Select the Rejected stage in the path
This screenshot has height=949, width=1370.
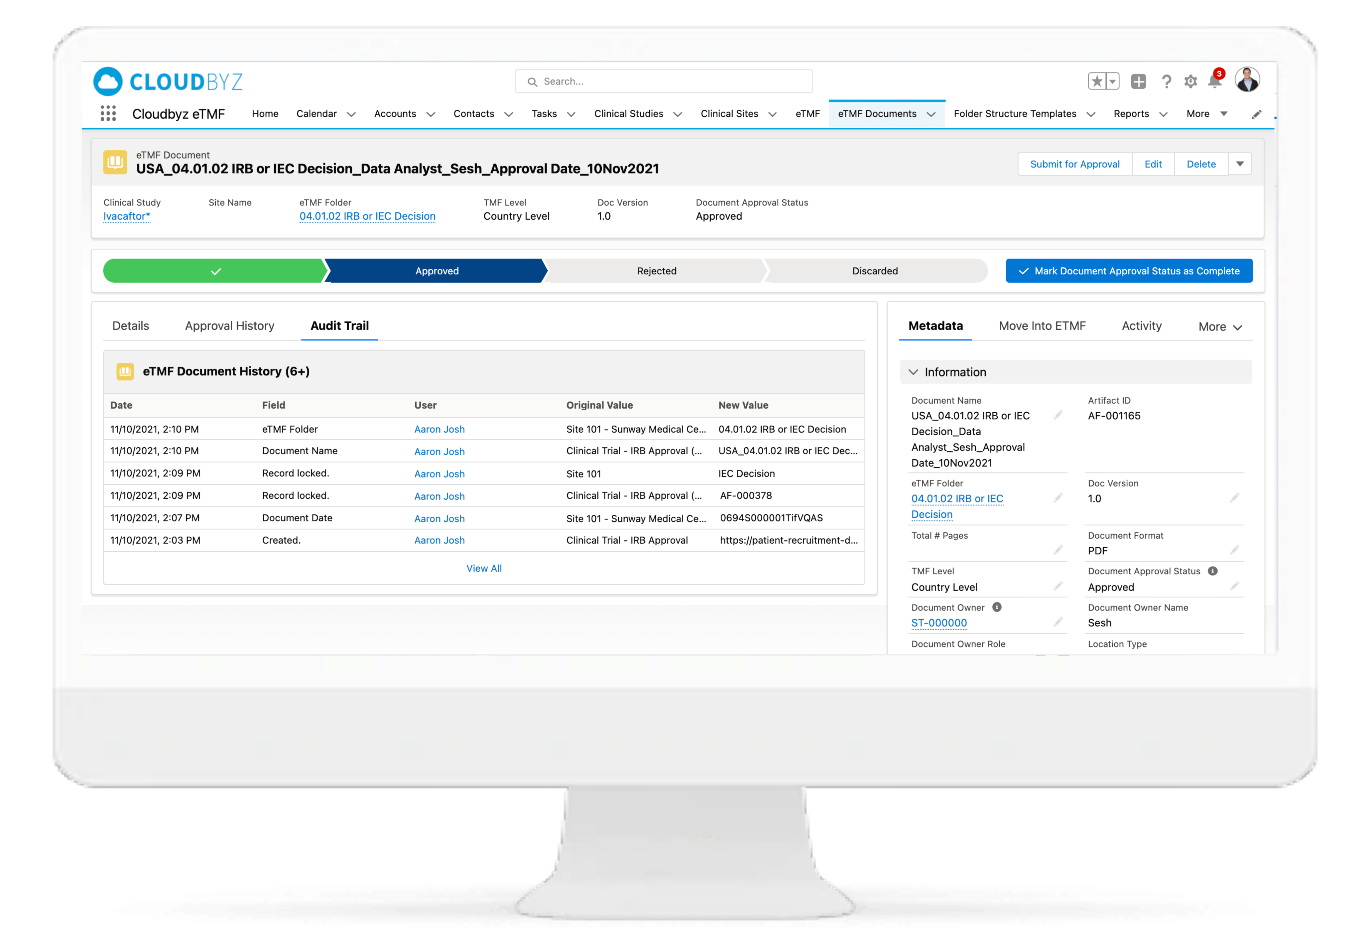tap(656, 271)
